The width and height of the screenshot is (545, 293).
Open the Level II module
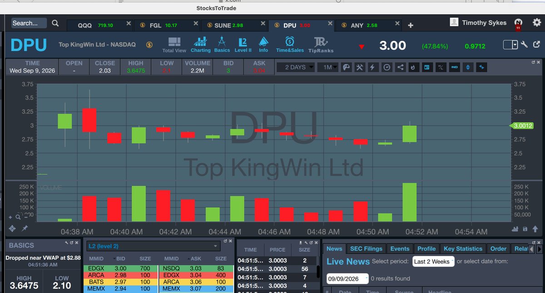tap(243, 45)
